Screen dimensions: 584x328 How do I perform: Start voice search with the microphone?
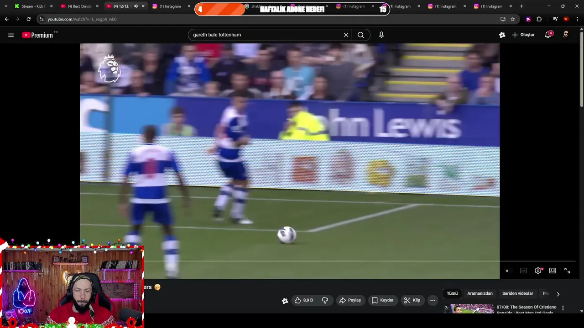(x=381, y=35)
